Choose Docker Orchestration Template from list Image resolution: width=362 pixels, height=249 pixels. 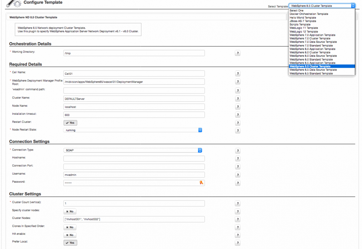tap(309, 14)
